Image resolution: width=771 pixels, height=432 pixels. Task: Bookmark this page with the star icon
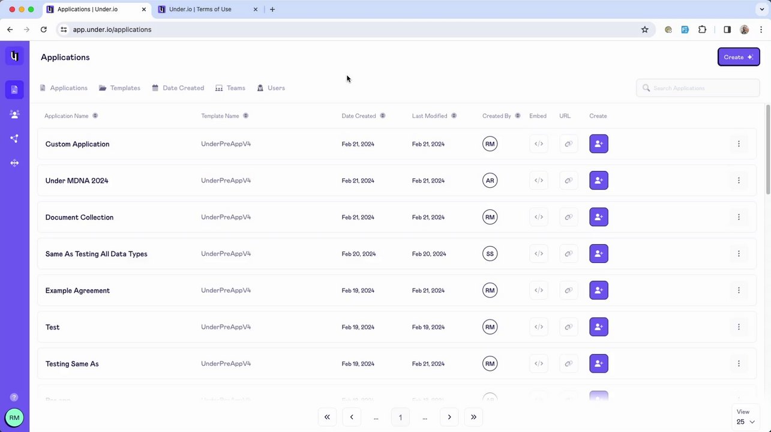[x=645, y=29]
